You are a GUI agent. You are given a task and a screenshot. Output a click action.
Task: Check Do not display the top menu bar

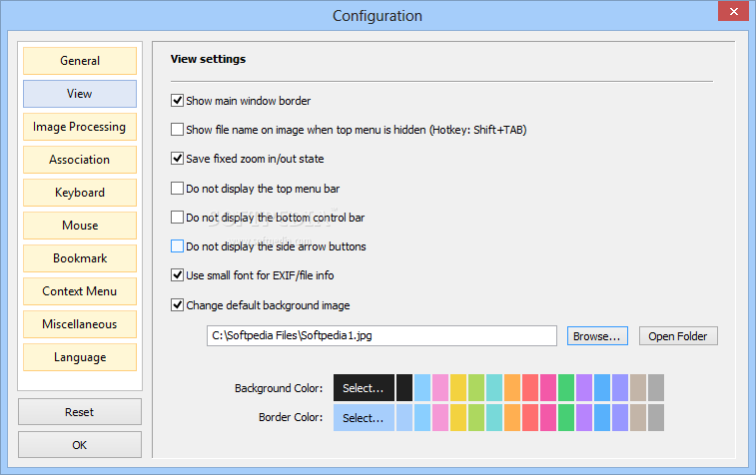pyautogui.click(x=177, y=188)
